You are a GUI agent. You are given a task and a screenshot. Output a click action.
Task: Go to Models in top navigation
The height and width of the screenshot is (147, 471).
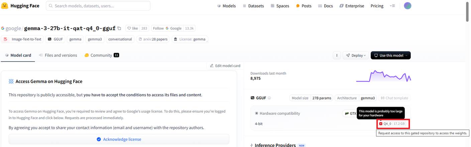[x=226, y=6]
